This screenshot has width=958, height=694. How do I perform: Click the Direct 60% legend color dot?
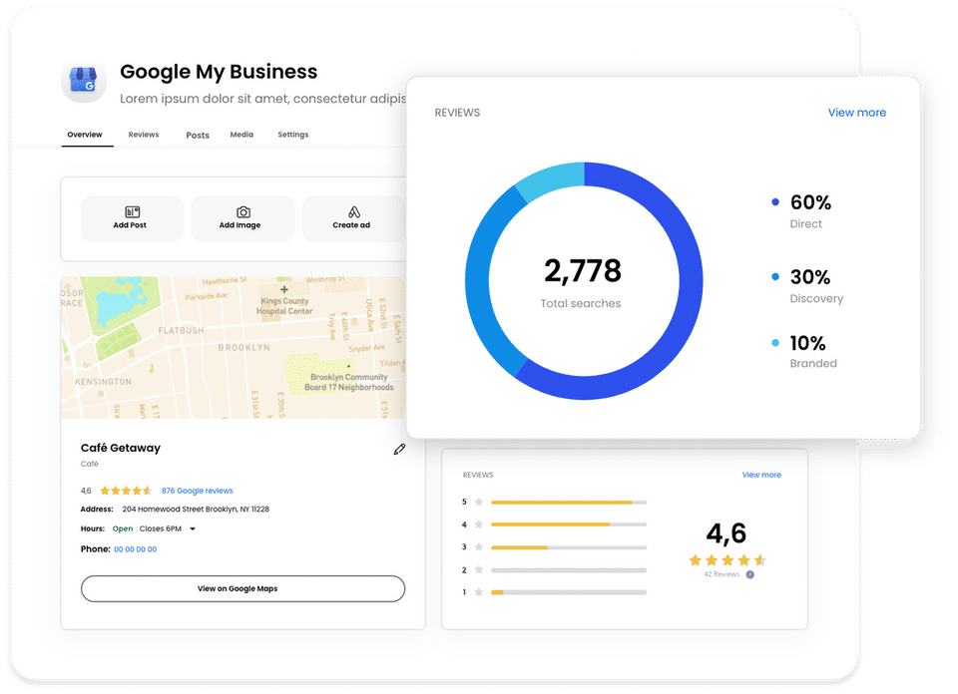775,202
